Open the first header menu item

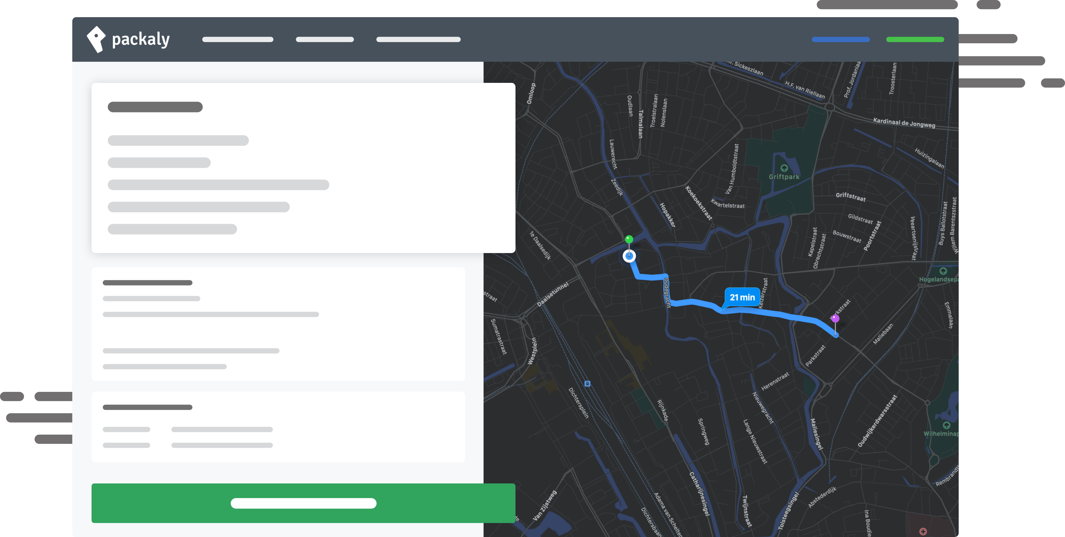pos(238,40)
